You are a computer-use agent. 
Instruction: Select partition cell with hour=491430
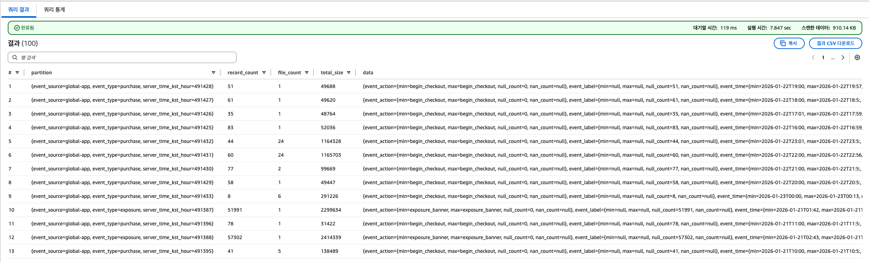pyautogui.click(x=122, y=169)
